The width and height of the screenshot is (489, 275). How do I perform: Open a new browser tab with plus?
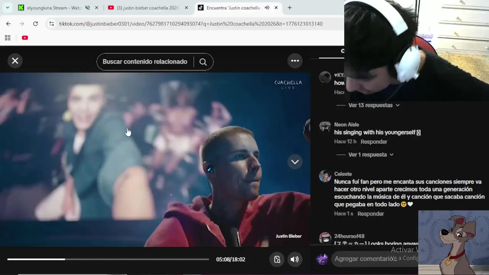click(x=290, y=8)
